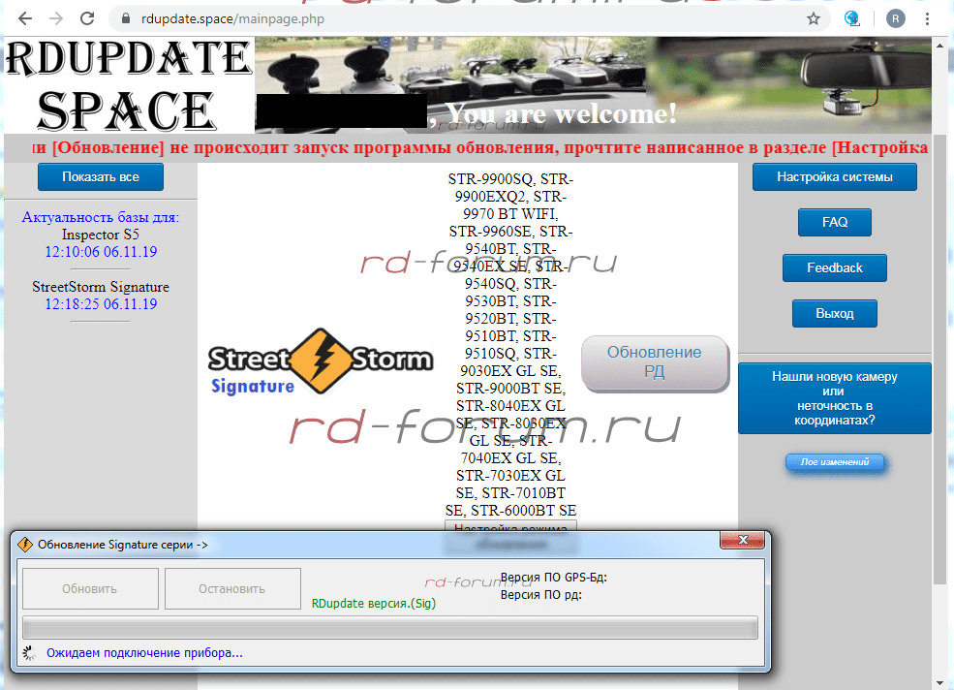Image resolution: width=954 pixels, height=690 pixels.
Task: Click the timestamp 12:18:25 06.11.19
Action: click(x=101, y=304)
